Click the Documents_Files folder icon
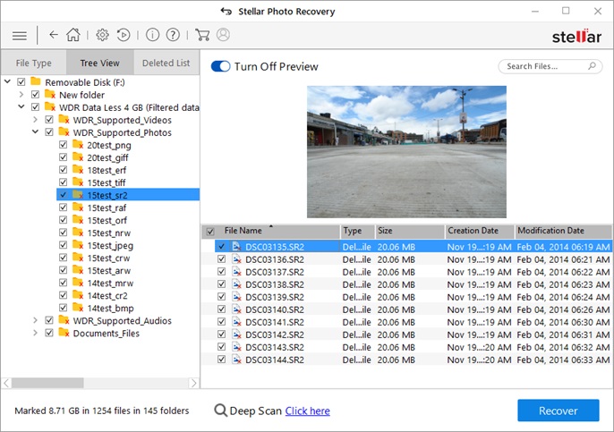The height and width of the screenshot is (432, 614). (64, 333)
